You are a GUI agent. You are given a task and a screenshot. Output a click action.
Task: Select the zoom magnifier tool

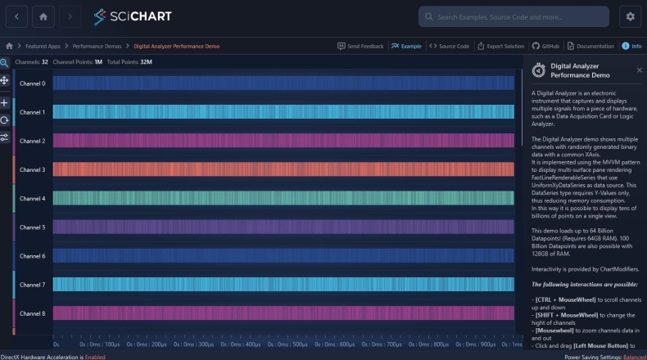click(5, 62)
